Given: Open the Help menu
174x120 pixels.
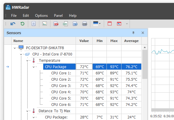Looking at the screenshot, I should click(x=73, y=16).
